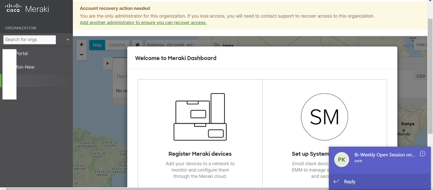
Task: Click the SM Systems Manager circle icon
Action: (325, 117)
